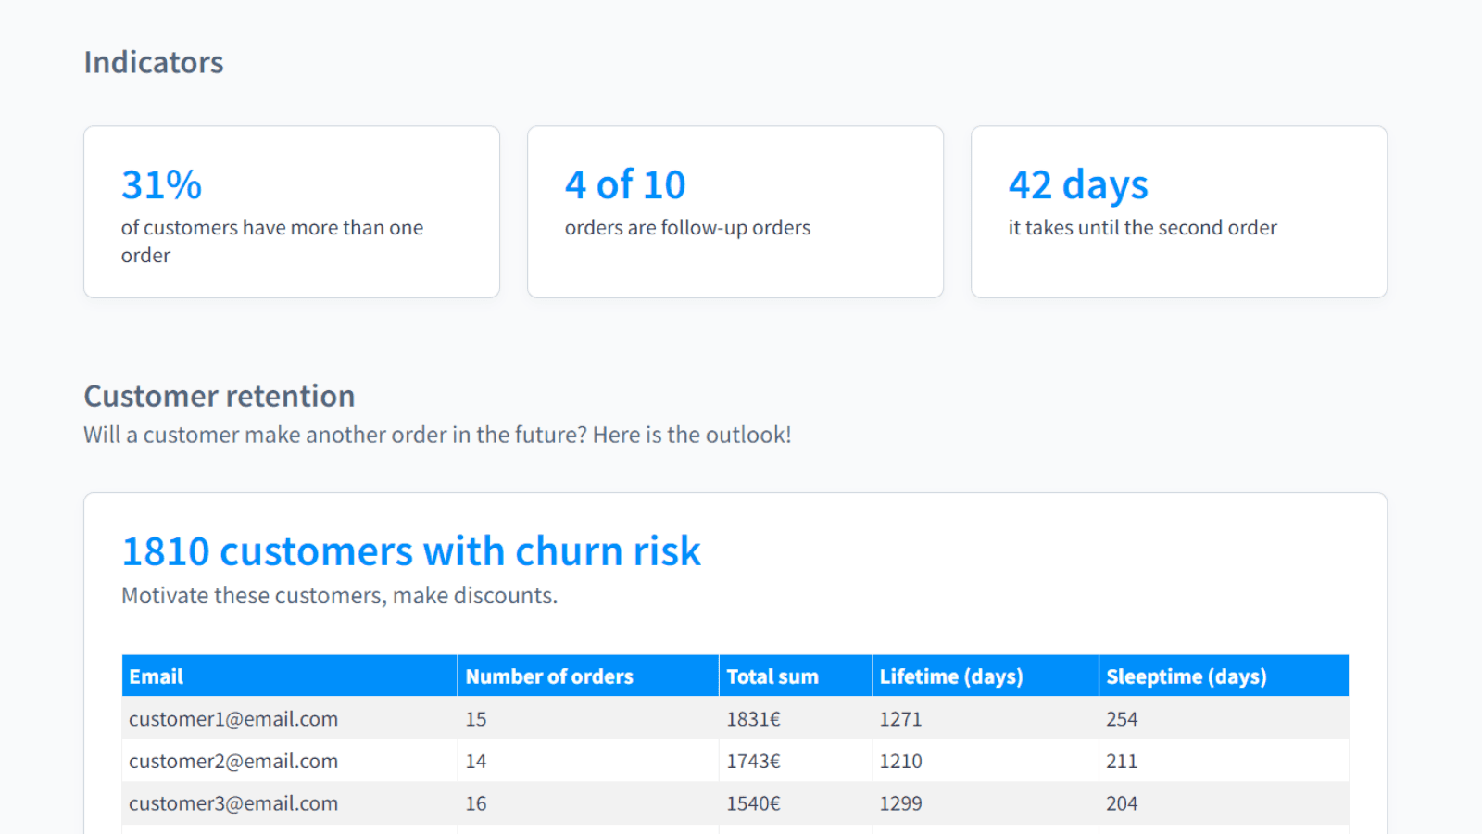The image size is (1482, 834).
Task: Sort by Lifetime (days) column
Action: click(x=951, y=676)
